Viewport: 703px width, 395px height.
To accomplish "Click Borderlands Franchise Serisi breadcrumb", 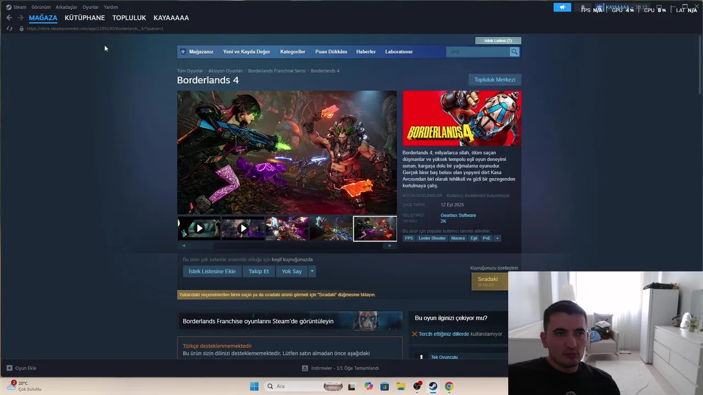I will (x=277, y=71).
